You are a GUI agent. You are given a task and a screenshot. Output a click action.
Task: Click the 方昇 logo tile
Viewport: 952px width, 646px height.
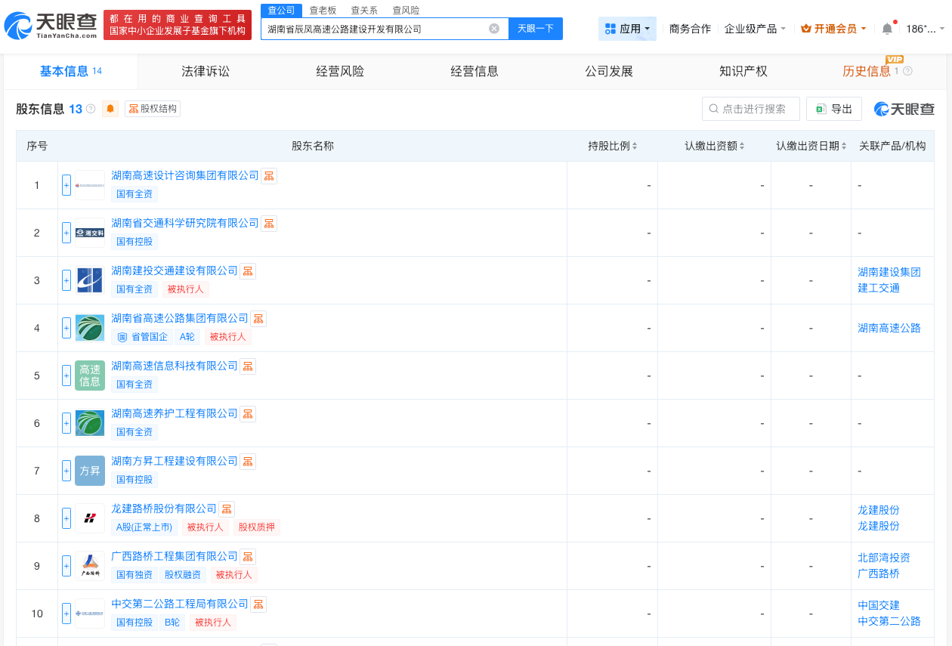[90, 471]
